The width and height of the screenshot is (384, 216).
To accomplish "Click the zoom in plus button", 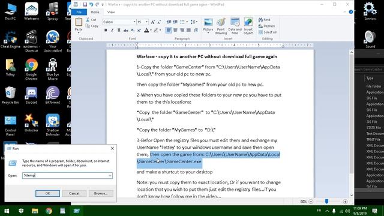I will 345,202.
